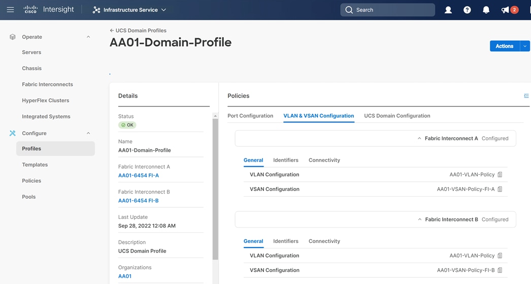531x284 pixels.
Task: Toggle the Policies panel view icon
Action: coord(526,96)
